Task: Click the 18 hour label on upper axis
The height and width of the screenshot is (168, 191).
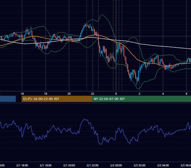Action: (46, 94)
